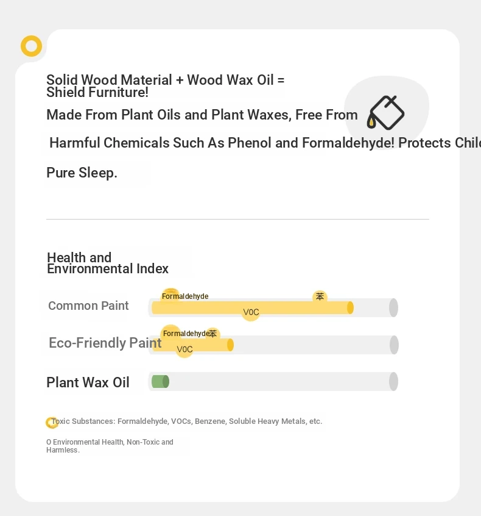Click the Environmental Health Non-Toxic legend text
Viewport: 481px width, 516px height.
[x=110, y=446]
